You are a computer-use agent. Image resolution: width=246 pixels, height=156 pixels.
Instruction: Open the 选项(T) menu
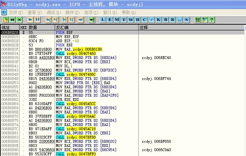click(x=91, y=13)
